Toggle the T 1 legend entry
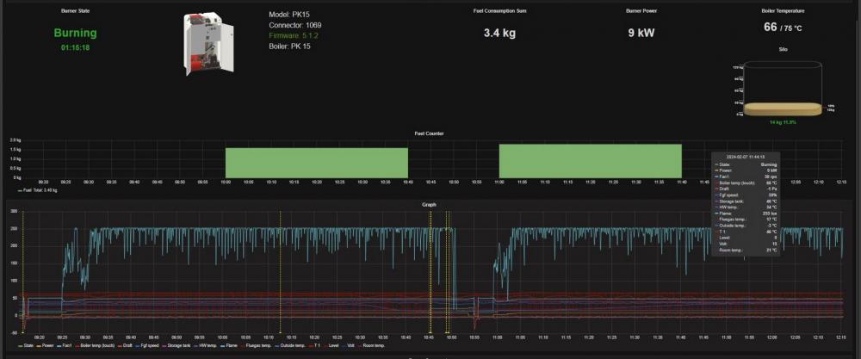This screenshot has height=359, width=861. 314,346
